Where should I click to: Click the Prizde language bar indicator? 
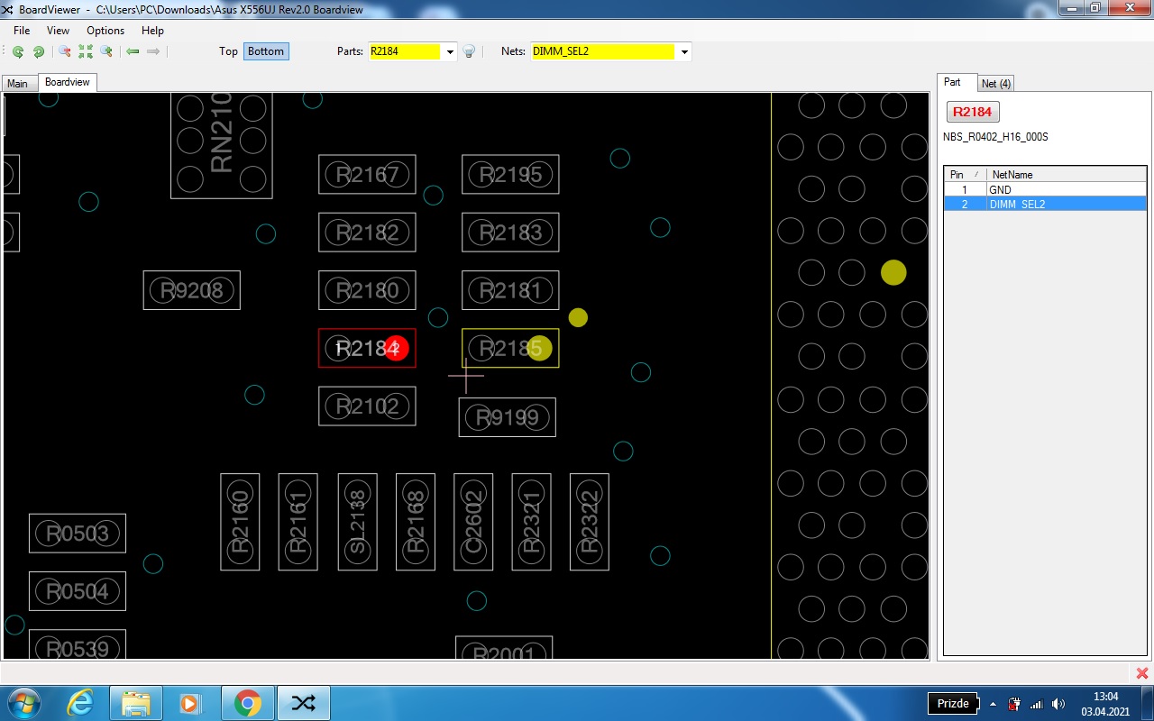(953, 704)
